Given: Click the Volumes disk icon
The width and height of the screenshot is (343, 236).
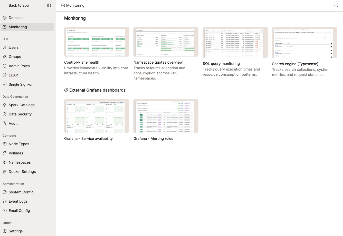Looking at the screenshot, I should pos(5,153).
